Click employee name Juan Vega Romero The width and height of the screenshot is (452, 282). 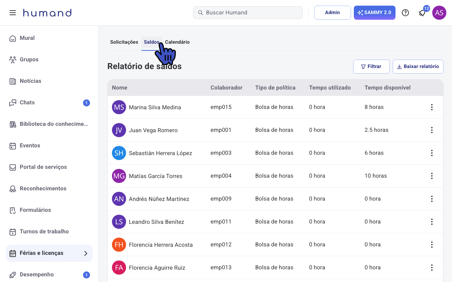click(x=153, y=130)
